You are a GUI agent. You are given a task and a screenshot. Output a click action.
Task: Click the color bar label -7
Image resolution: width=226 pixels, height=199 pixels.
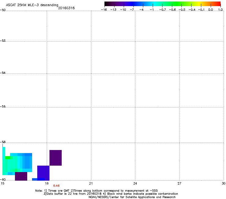click(132, 10)
